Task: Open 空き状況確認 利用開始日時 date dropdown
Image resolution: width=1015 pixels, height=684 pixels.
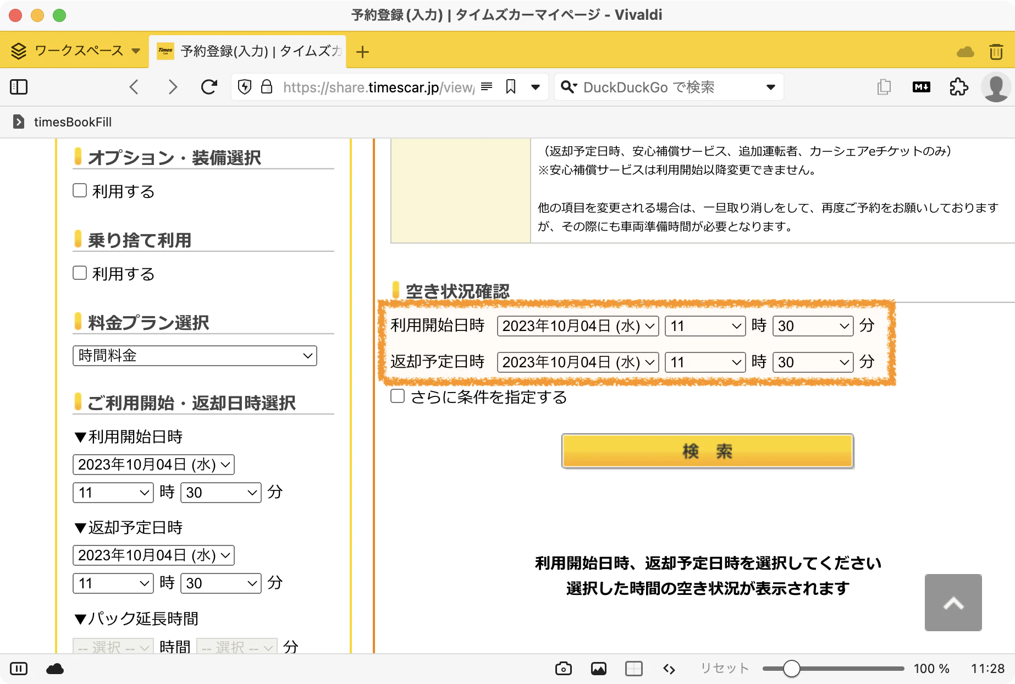Action: [x=578, y=326]
